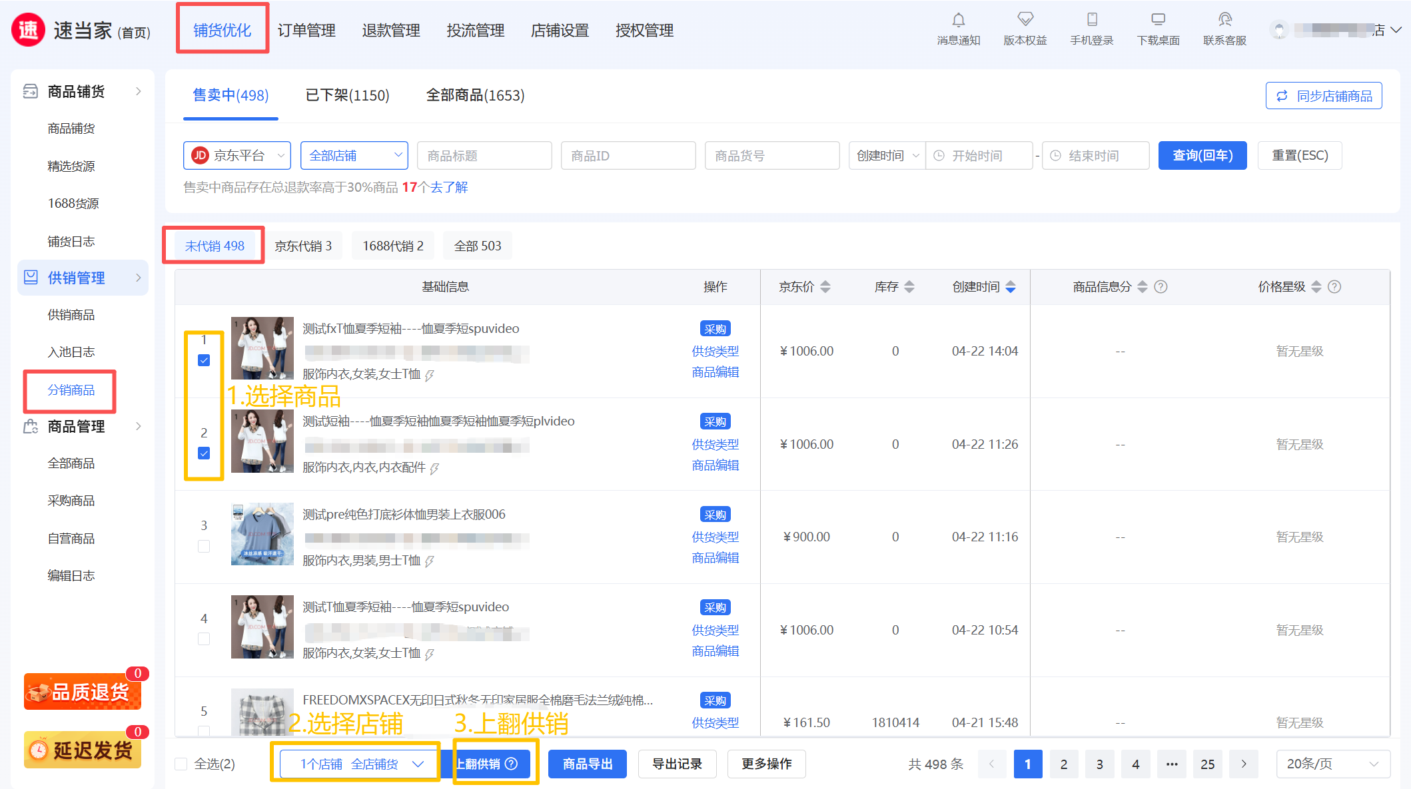Sort by 京东价 arrows icon
Viewport: 1411px width, 789px height.
click(825, 287)
